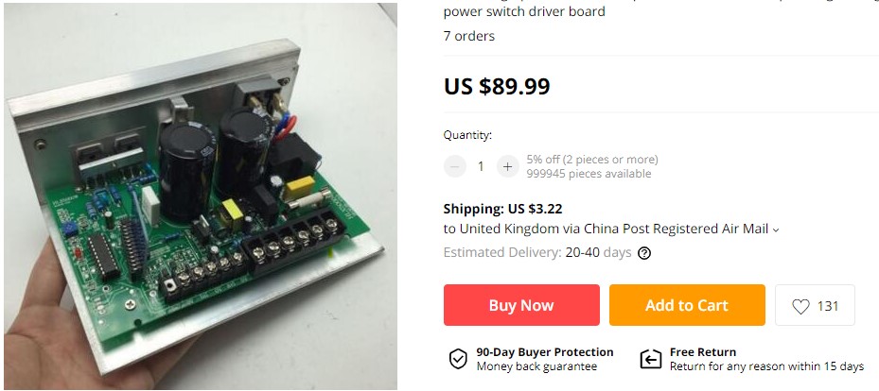
Task: Click the Buy Now button
Action: point(521,305)
